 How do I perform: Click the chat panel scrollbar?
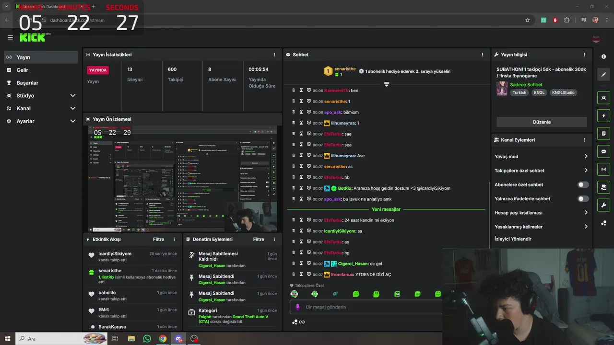coord(489,216)
